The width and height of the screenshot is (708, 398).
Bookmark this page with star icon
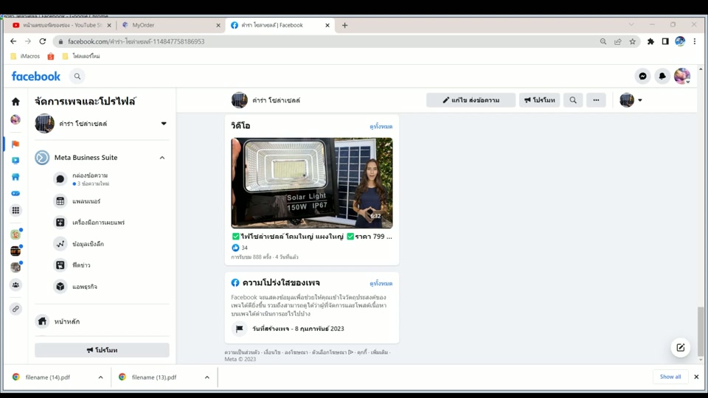632,42
